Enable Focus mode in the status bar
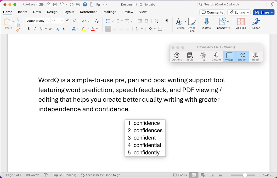 coord(180,175)
